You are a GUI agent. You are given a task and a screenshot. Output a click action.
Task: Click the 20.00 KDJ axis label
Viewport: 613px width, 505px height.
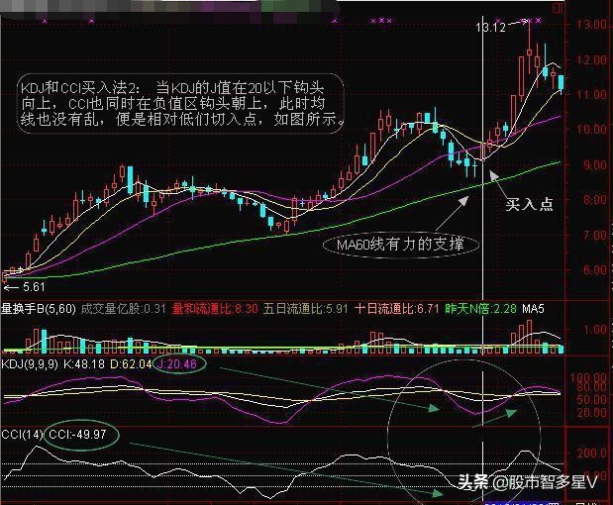pyautogui.click(x=591, y=412)
